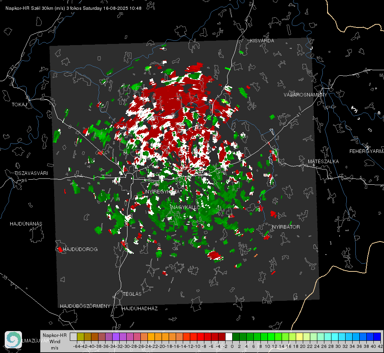The image size is (384, 353).
Task: Click the road number 36 near Tiszavasvári
Action: point(24,180)
